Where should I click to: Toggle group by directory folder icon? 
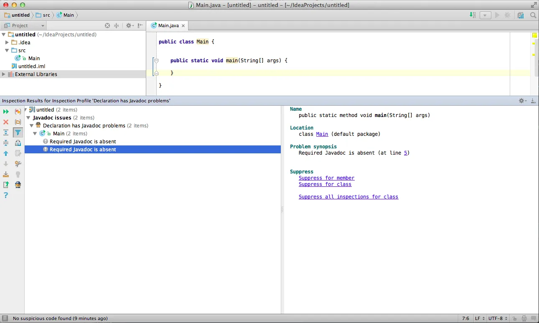click(18, 122)
